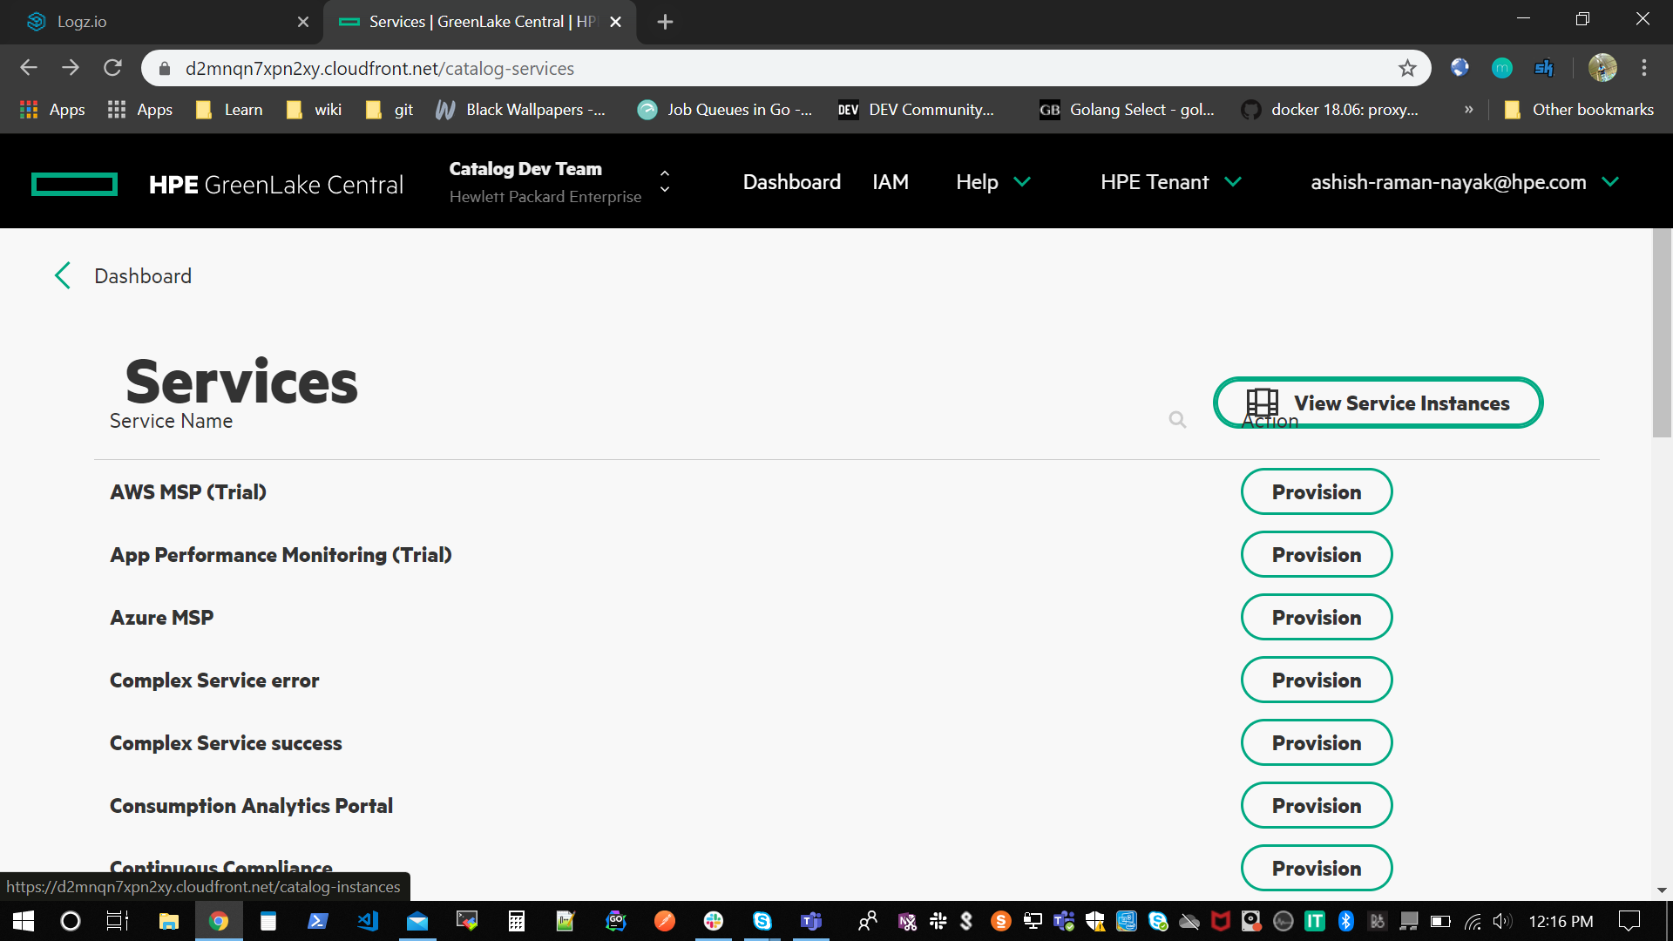This screenshot has height=941, width=1673.
Task: Bookmark page with the star icon
Action: pyautogui.click(x=1407, y=68)
